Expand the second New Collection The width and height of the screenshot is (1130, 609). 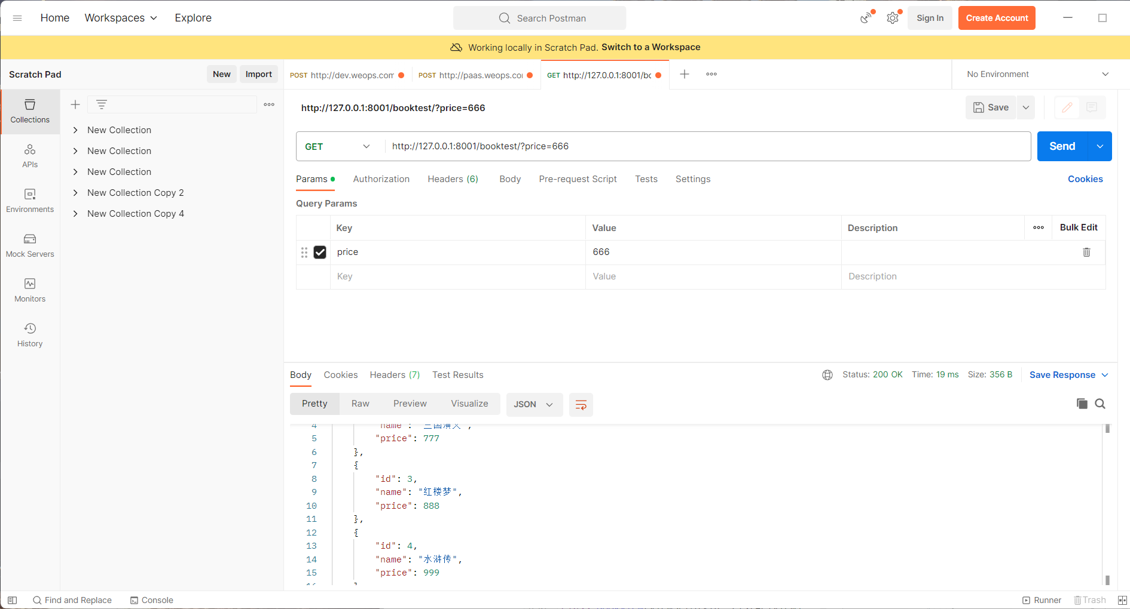[x=75, y=151]
